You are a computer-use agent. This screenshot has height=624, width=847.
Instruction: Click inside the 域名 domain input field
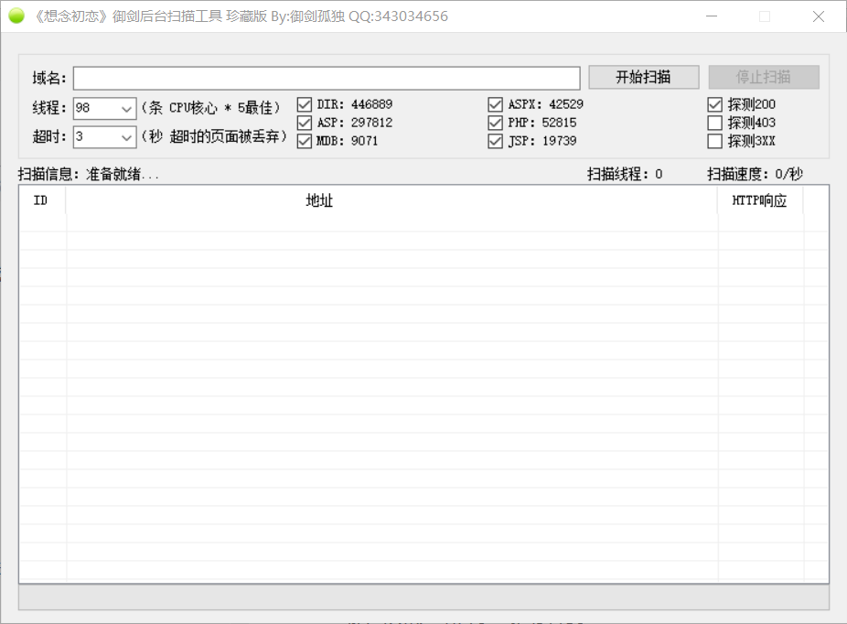(329, 77)
